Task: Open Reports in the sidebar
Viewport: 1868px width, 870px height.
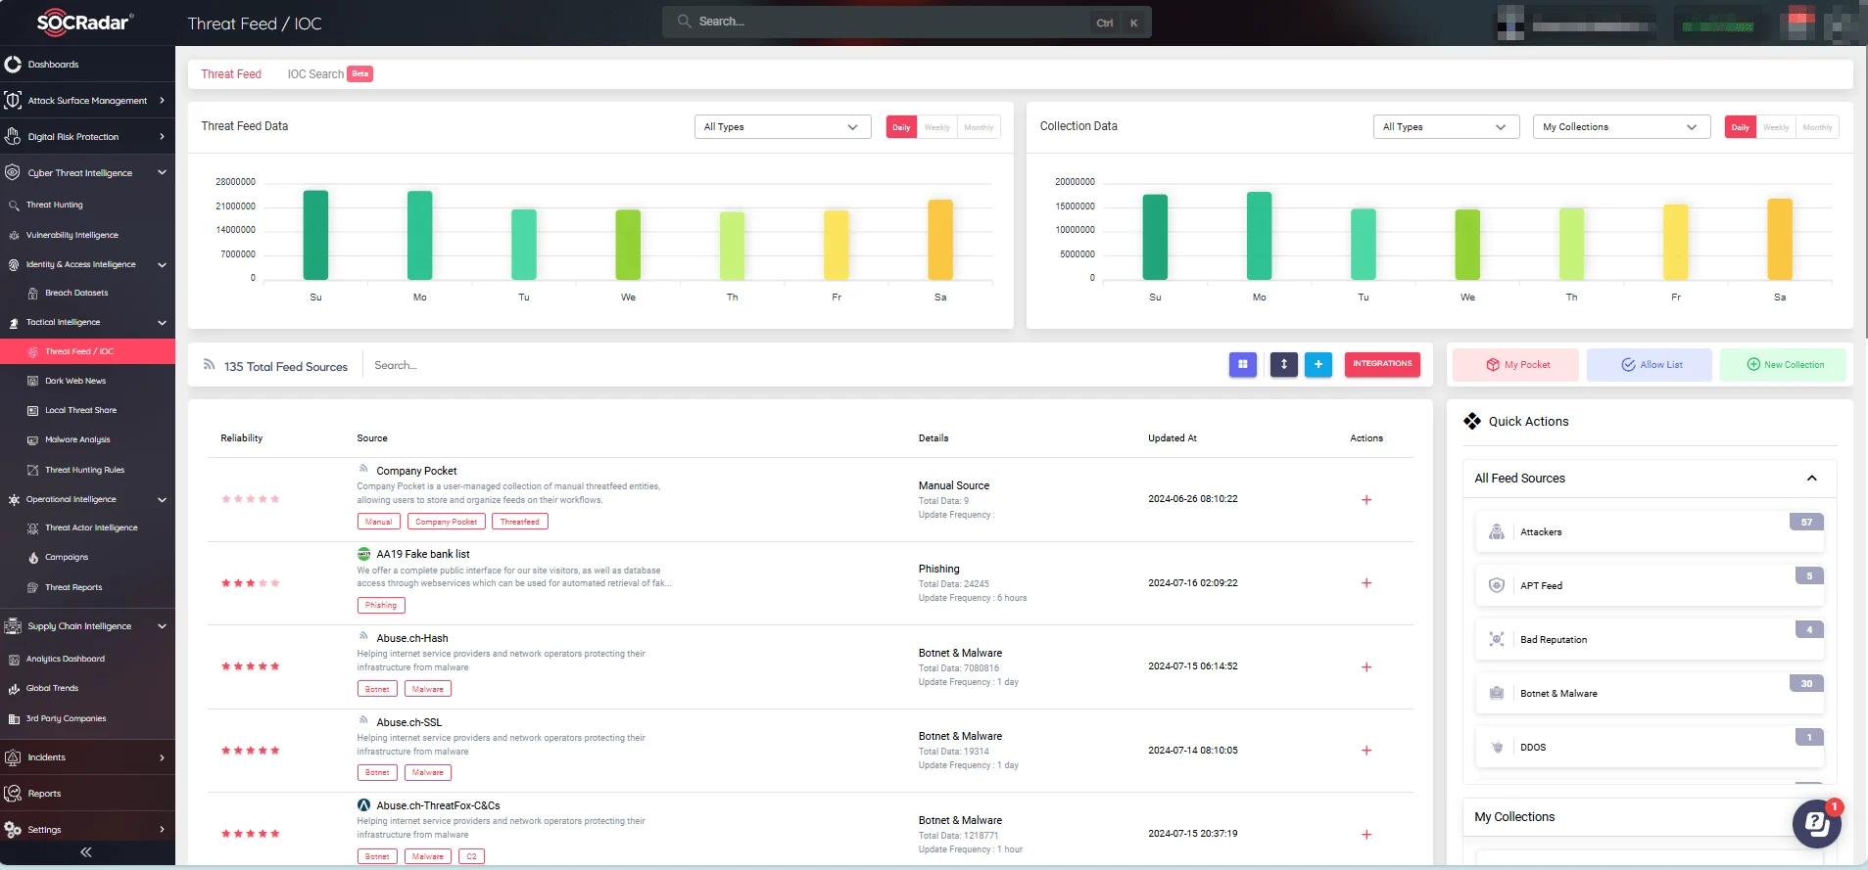Action: click(x=44, y=794)
